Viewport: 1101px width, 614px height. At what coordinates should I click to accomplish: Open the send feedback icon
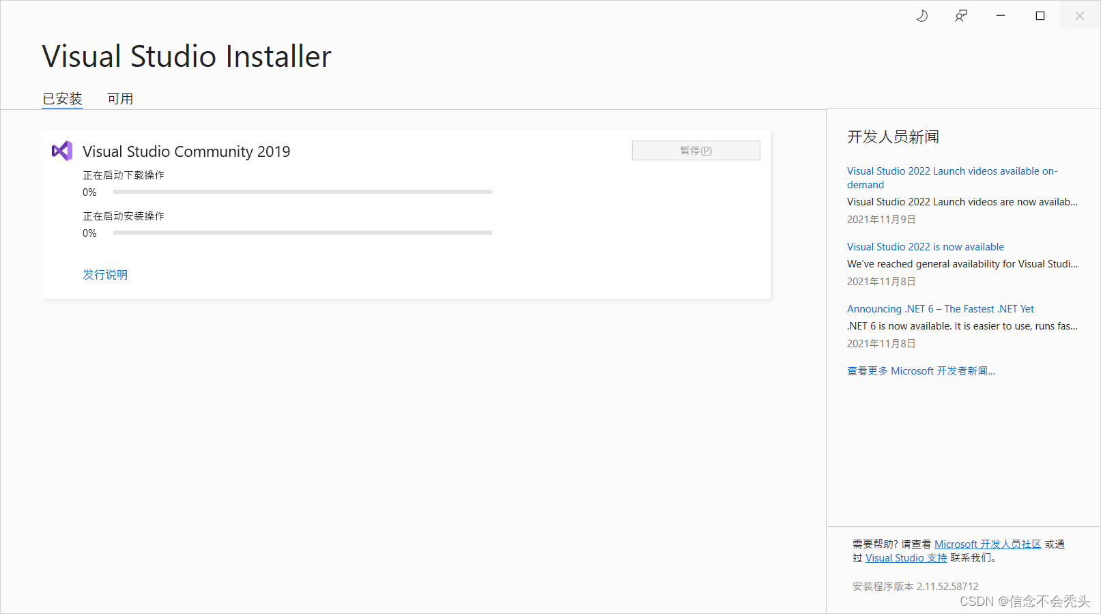coord(961,16)
